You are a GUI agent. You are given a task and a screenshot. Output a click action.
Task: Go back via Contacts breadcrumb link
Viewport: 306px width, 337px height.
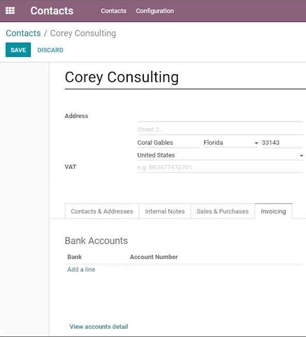[x=23, y=33]
